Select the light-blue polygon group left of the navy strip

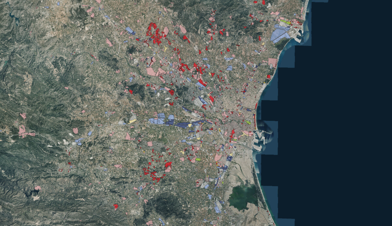pyautogui.click(x=157, y=119)
